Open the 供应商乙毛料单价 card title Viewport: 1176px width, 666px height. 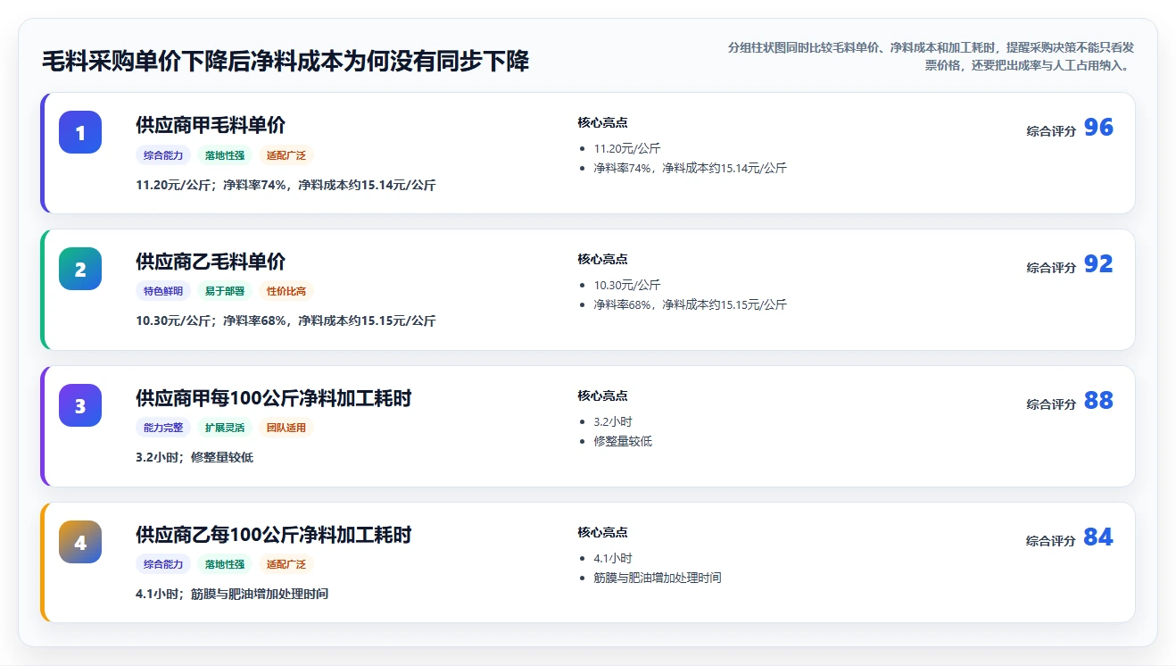[211, 262]
